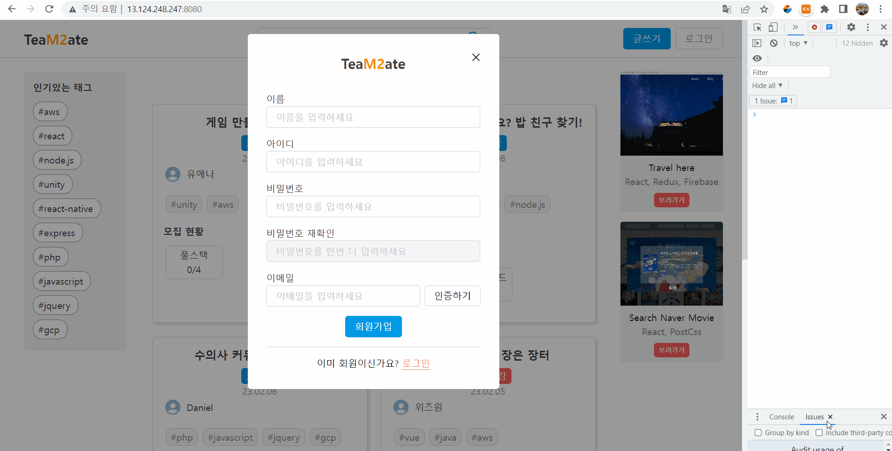Follow the 로그인 link in modal
Image resolution: width=892 pixels, height=451 pixels.
click(x=416, y=363)
